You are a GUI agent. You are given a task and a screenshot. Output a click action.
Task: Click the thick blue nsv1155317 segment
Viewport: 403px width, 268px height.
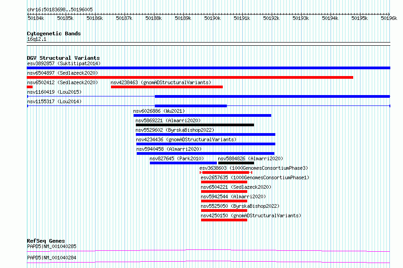point(191,106)
